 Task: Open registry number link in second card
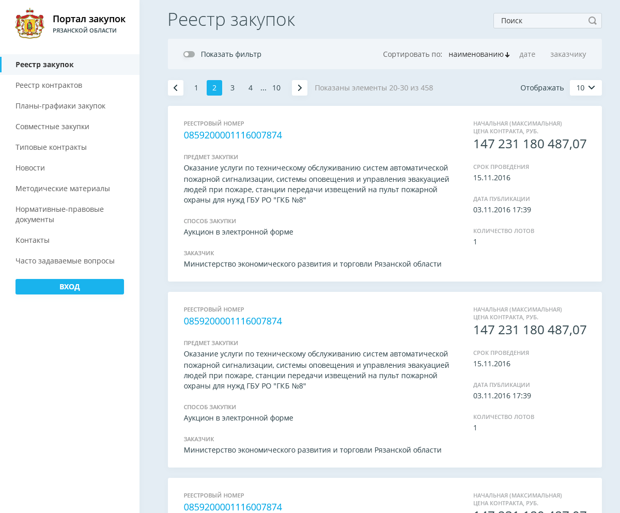pyautogui.click(x=233, y=321)
